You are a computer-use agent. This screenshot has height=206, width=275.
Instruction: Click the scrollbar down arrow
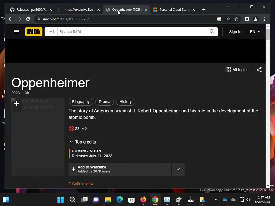pos(268,186)
